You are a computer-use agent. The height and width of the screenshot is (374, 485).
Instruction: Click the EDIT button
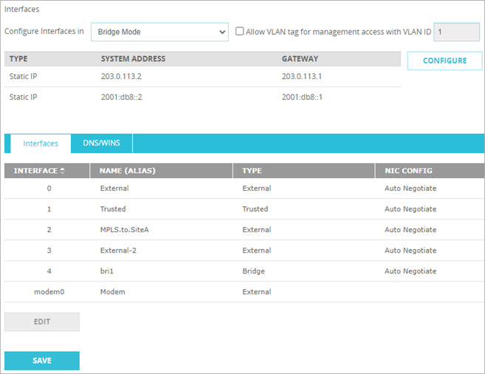(42, 322)
